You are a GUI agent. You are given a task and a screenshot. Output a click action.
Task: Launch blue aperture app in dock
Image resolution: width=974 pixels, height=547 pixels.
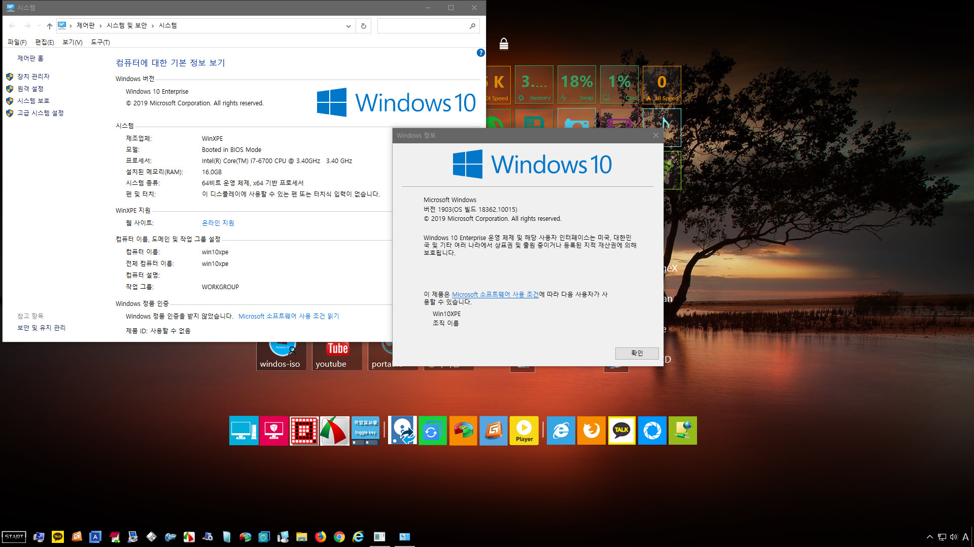point(652,431)
